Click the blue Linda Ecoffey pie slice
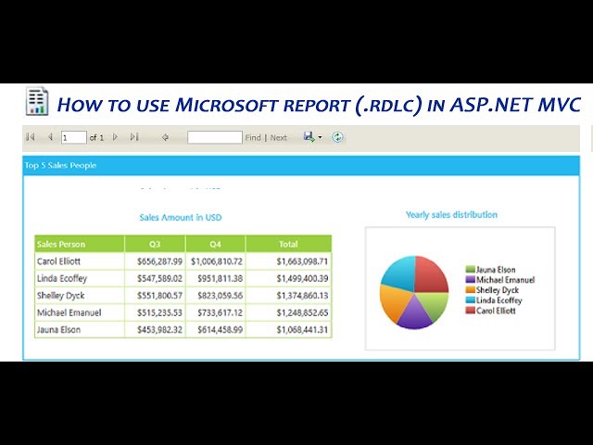Viewport: 593px width, 445px height. 400,271
